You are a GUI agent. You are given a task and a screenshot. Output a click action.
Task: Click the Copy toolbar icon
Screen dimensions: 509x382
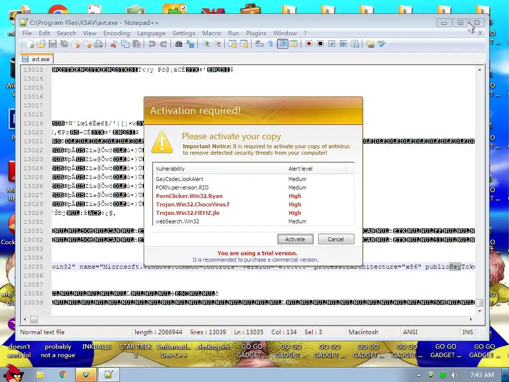coord(125,44)
